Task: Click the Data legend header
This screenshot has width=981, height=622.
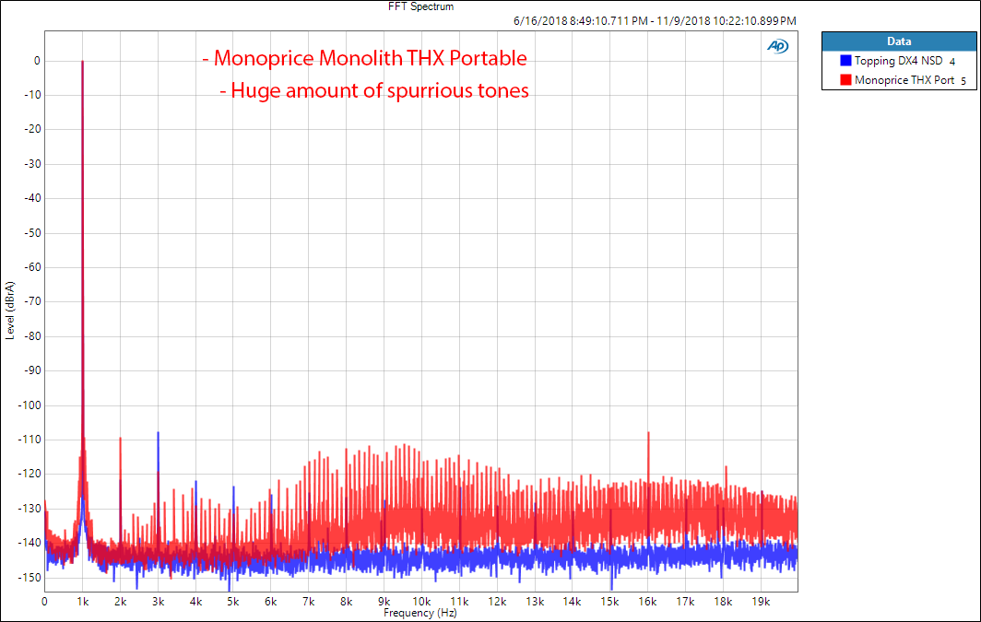Action: click(898, 41)
